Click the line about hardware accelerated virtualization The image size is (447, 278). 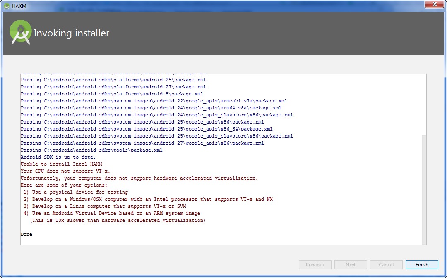point(139,178)
